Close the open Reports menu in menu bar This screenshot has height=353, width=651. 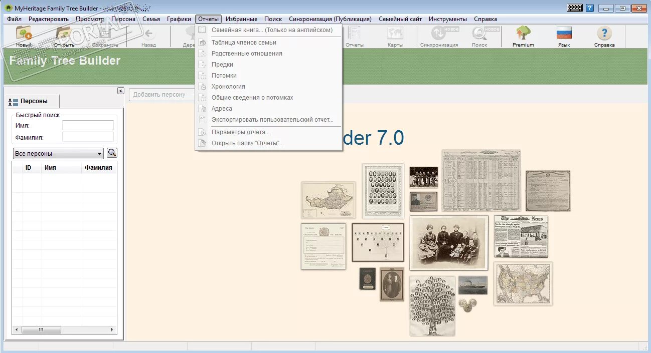pyautogui.click(x=208, y=19)
